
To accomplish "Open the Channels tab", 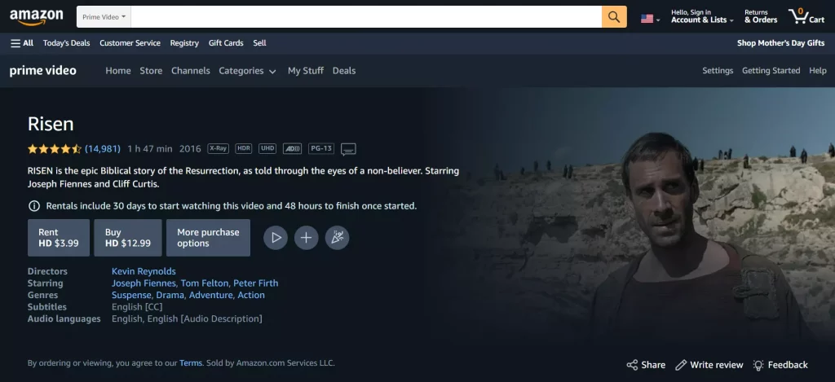I will [x=191, y=71].
